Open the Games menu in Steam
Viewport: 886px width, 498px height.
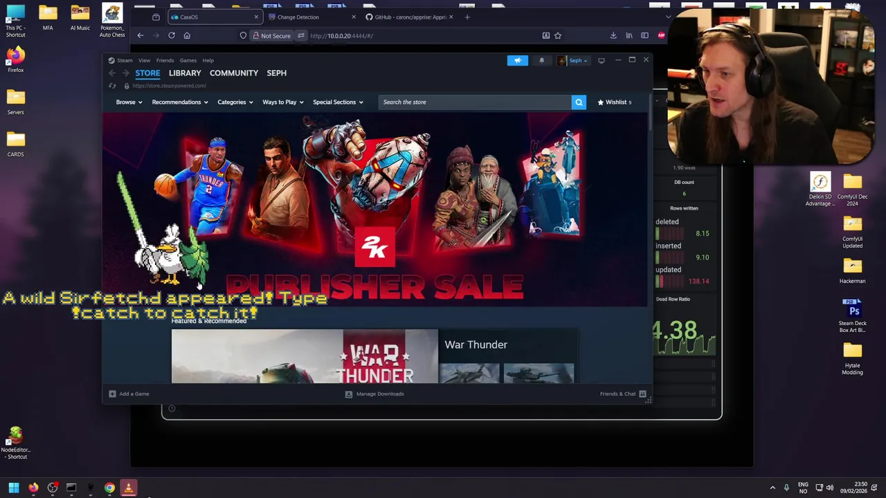click(188, 60)
